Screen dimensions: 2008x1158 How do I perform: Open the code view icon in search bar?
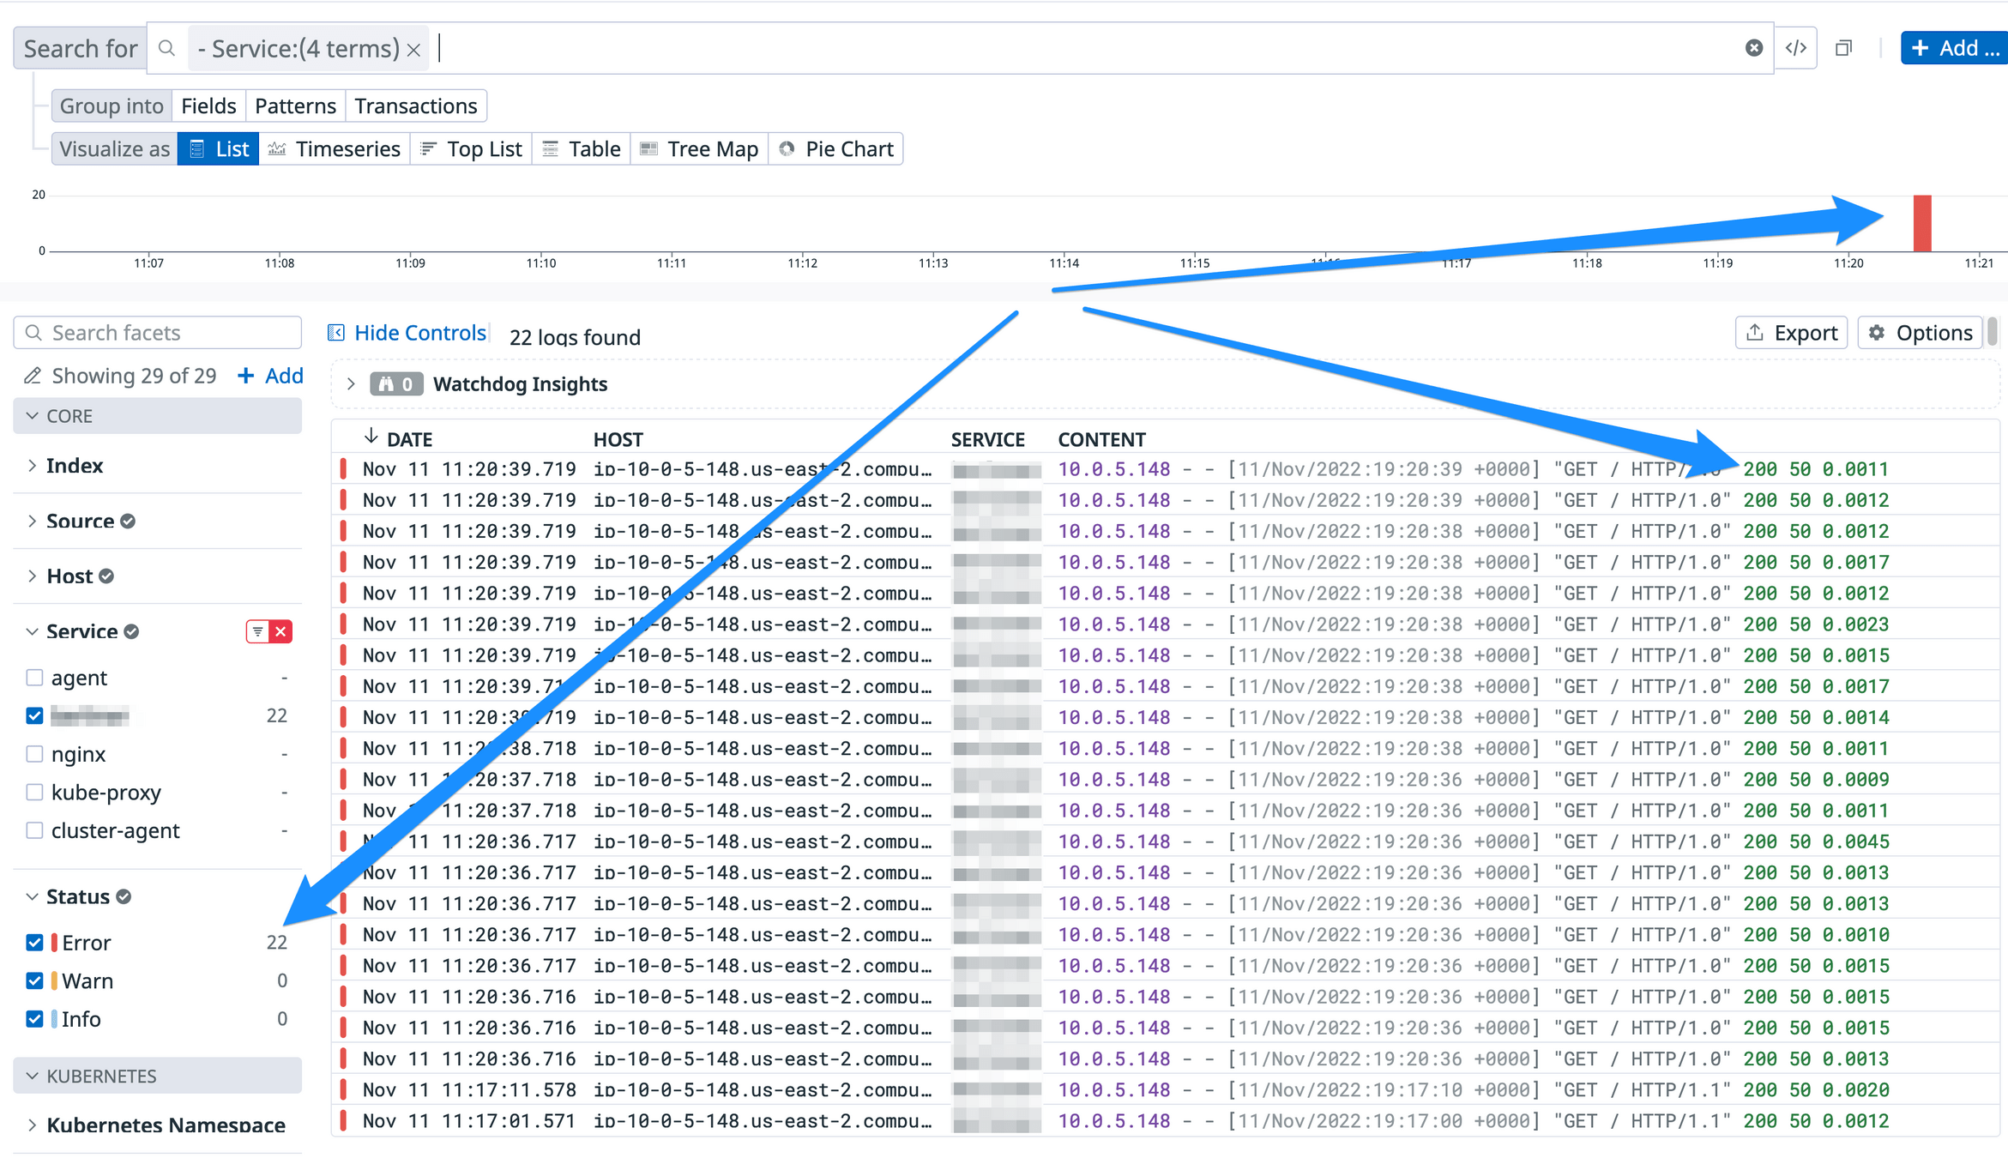click(1796, 48)
